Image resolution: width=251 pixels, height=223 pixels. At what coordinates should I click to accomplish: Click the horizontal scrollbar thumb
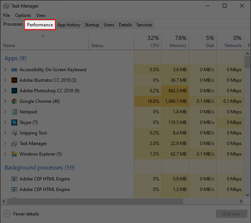coord(95,201)
